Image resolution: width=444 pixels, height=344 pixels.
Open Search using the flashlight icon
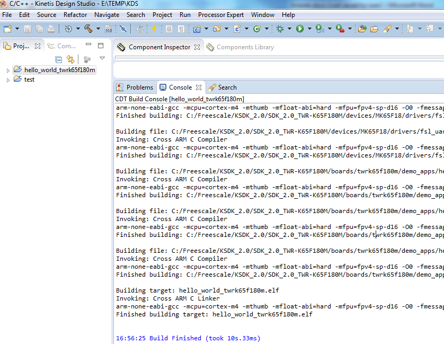coord(387,29)
